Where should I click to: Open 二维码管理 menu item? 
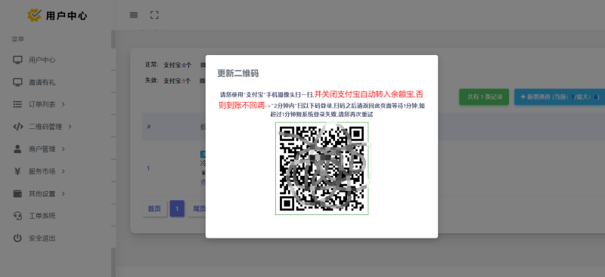point(45,127)
